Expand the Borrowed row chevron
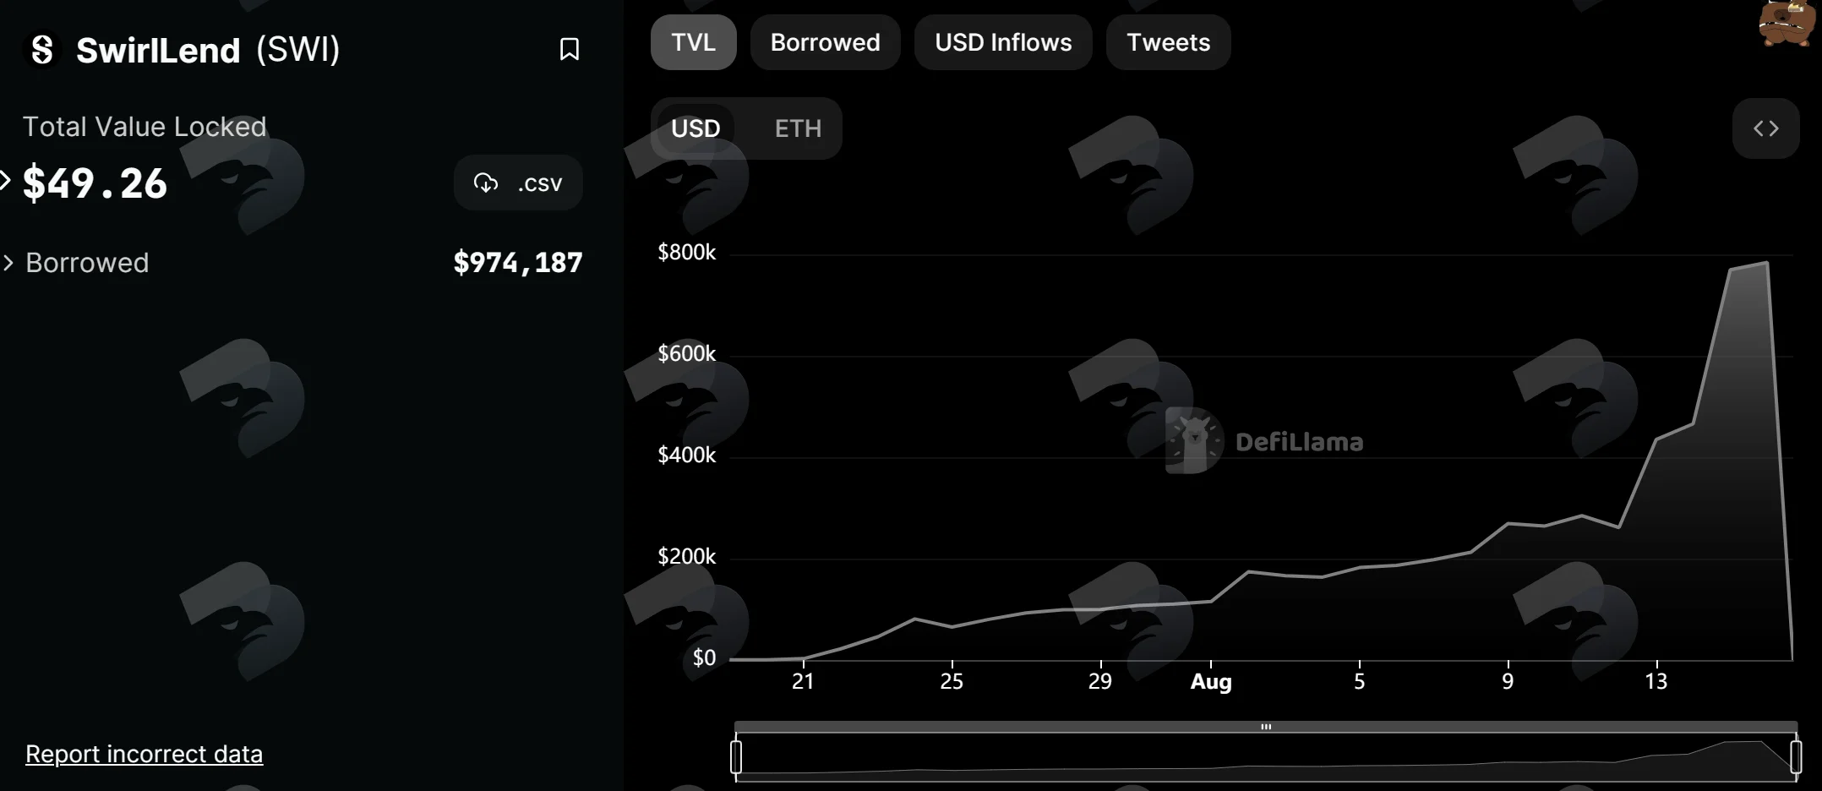 coord(8,263)
